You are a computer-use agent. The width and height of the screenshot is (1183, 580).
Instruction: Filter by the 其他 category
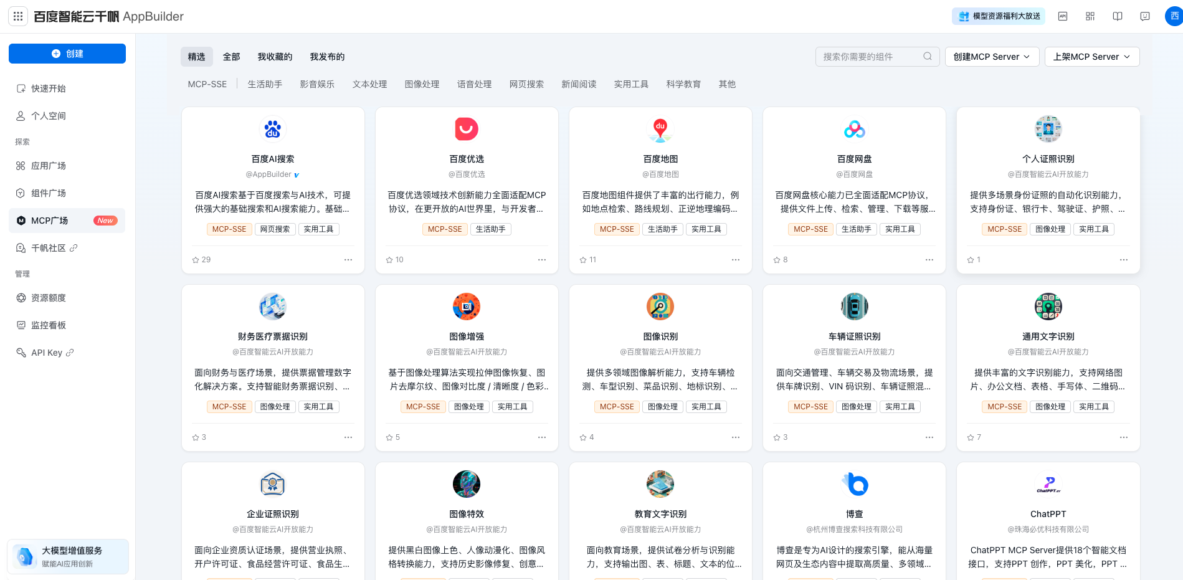(727, 84)
